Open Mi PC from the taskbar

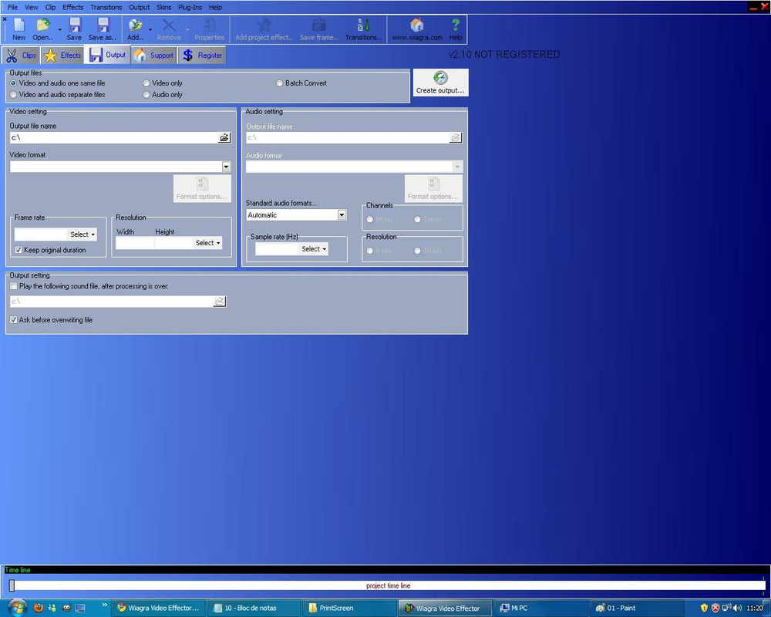(x=540, y=609)
